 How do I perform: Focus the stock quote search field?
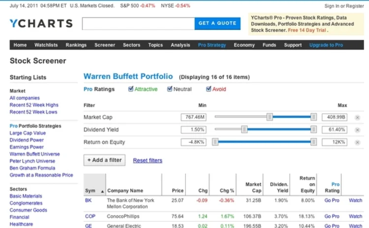pyautogui.click(x=138, y=23)
